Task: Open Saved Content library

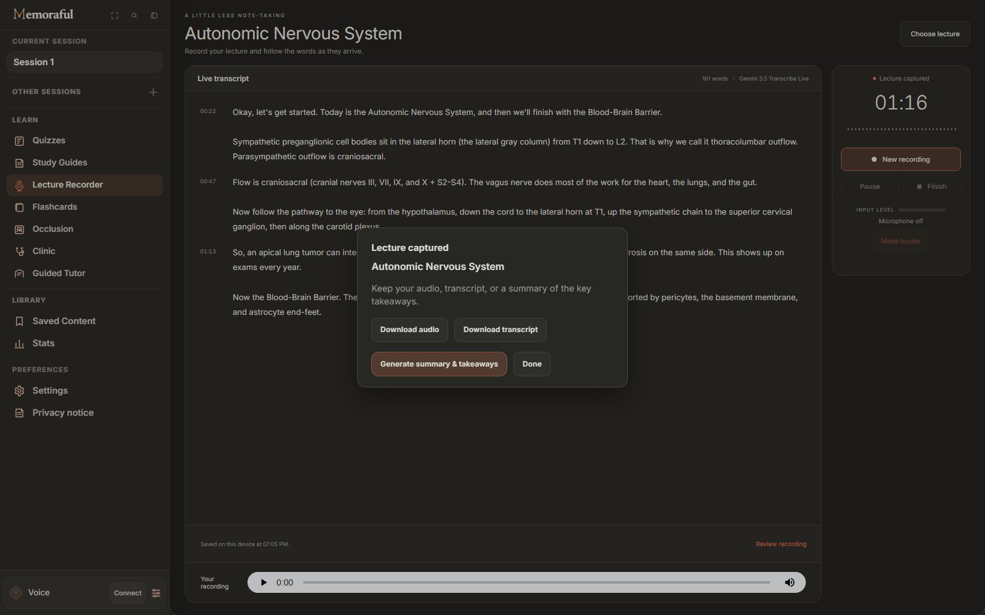Action: click(x=84, y=322)
